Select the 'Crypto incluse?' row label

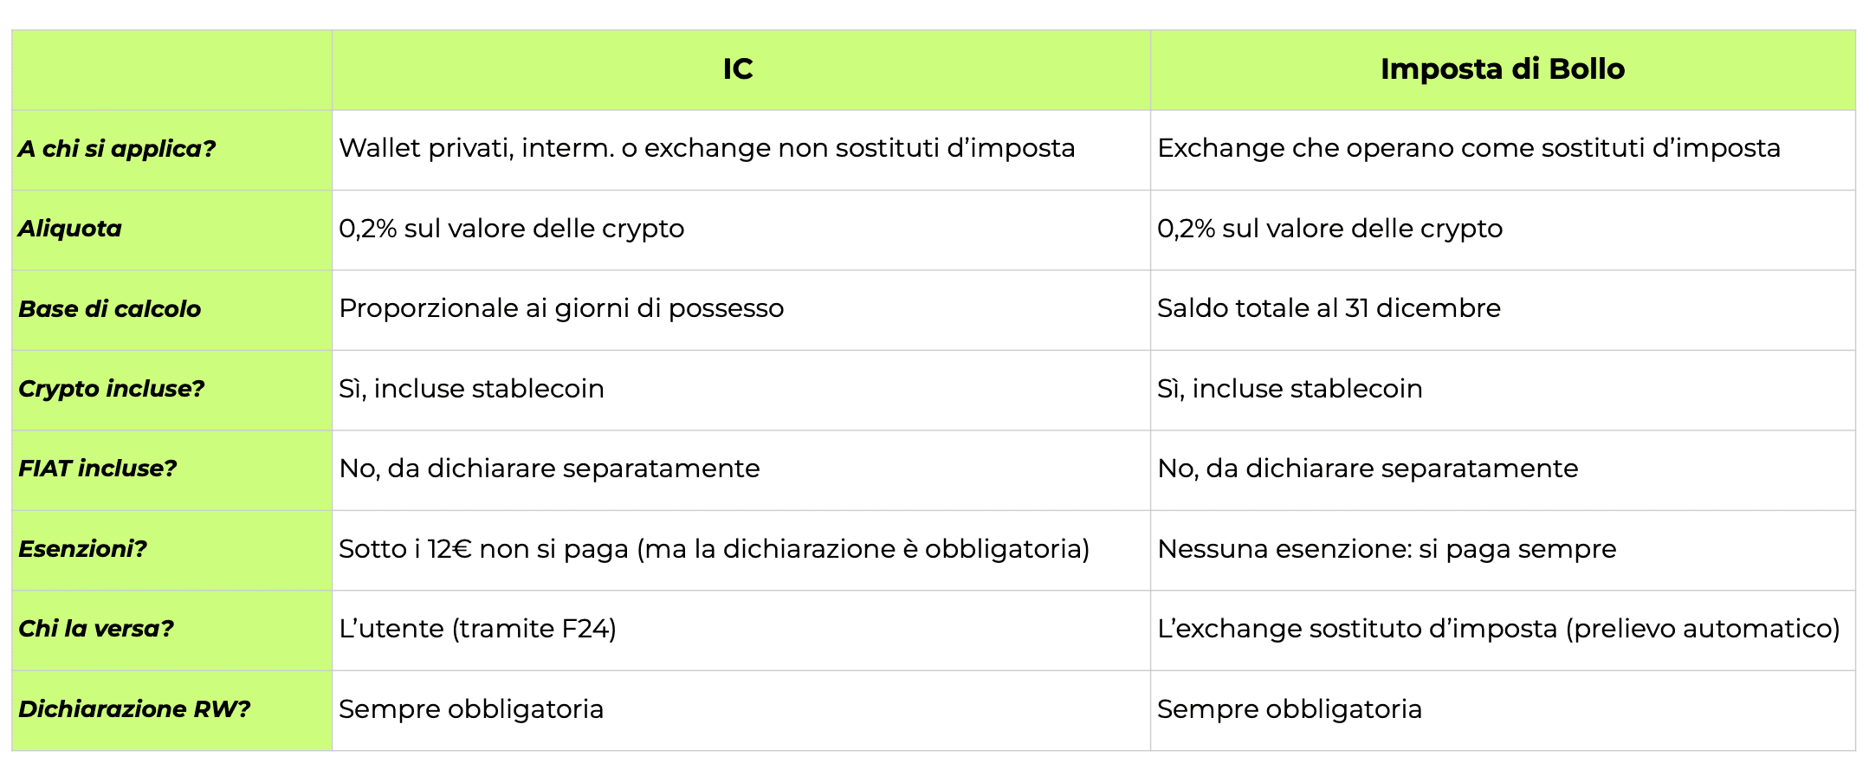(x=112, y=389)
